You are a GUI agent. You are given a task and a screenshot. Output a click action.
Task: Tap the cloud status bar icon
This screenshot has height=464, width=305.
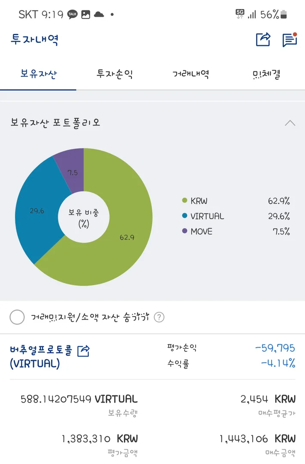tap(99, 15)
